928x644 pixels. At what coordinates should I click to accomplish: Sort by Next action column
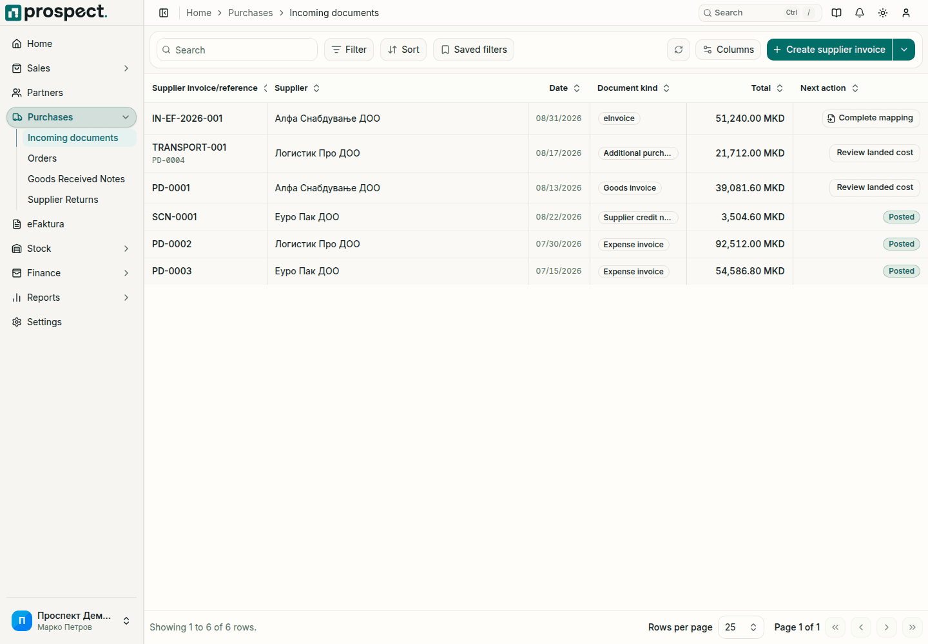click(829, 88)
